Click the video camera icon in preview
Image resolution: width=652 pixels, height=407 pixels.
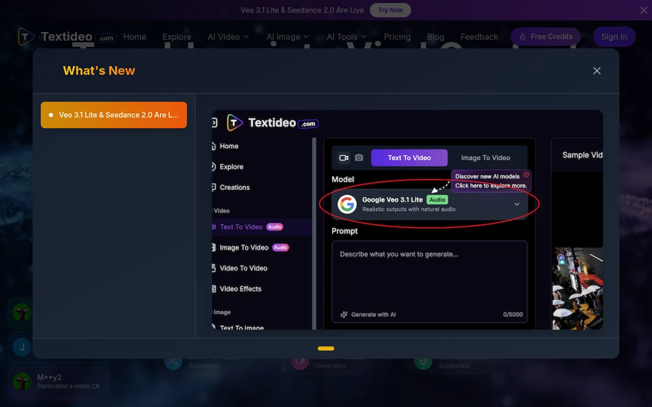pyautogui.click(x=344, y=158)
